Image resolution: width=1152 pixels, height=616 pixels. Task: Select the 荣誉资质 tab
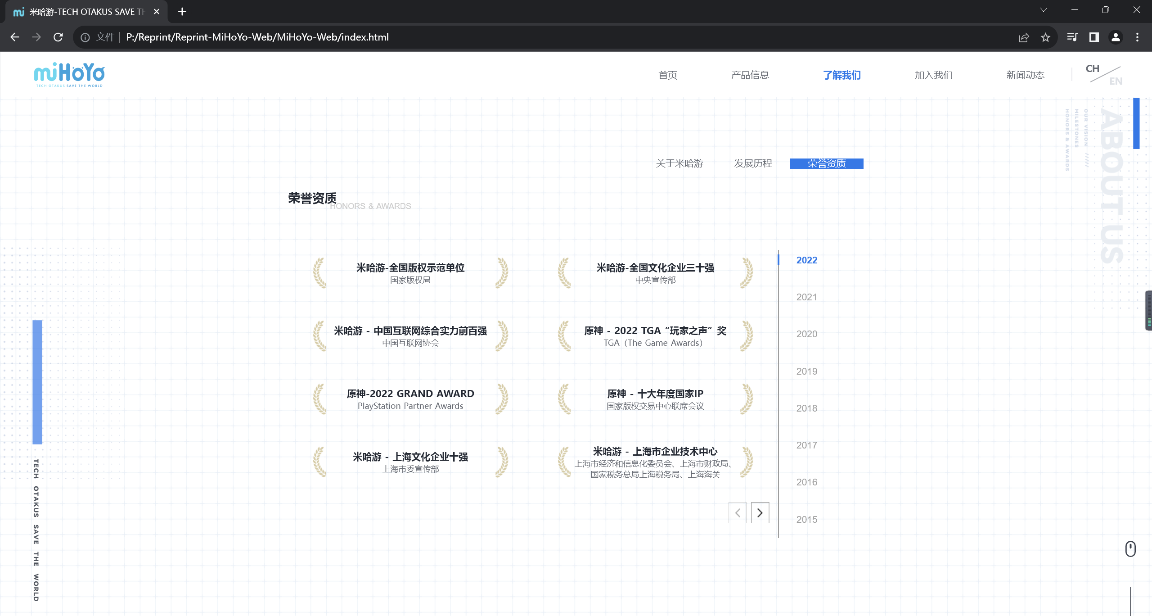coord(827,163)
